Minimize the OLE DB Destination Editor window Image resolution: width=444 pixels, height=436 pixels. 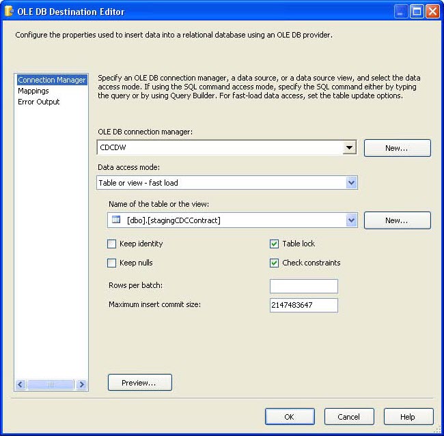point(402,12)
